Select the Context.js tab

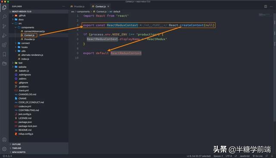point(100,6)
